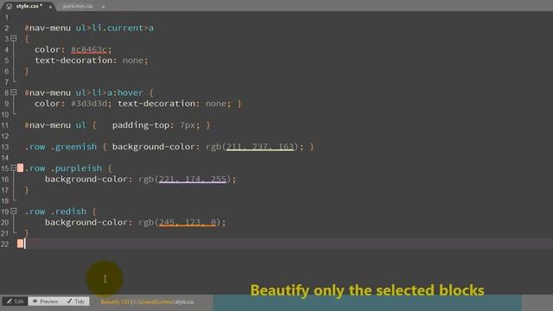Collapse the .redish block fold at line 19
The image size is (553, 311).
tap(14, 211)
